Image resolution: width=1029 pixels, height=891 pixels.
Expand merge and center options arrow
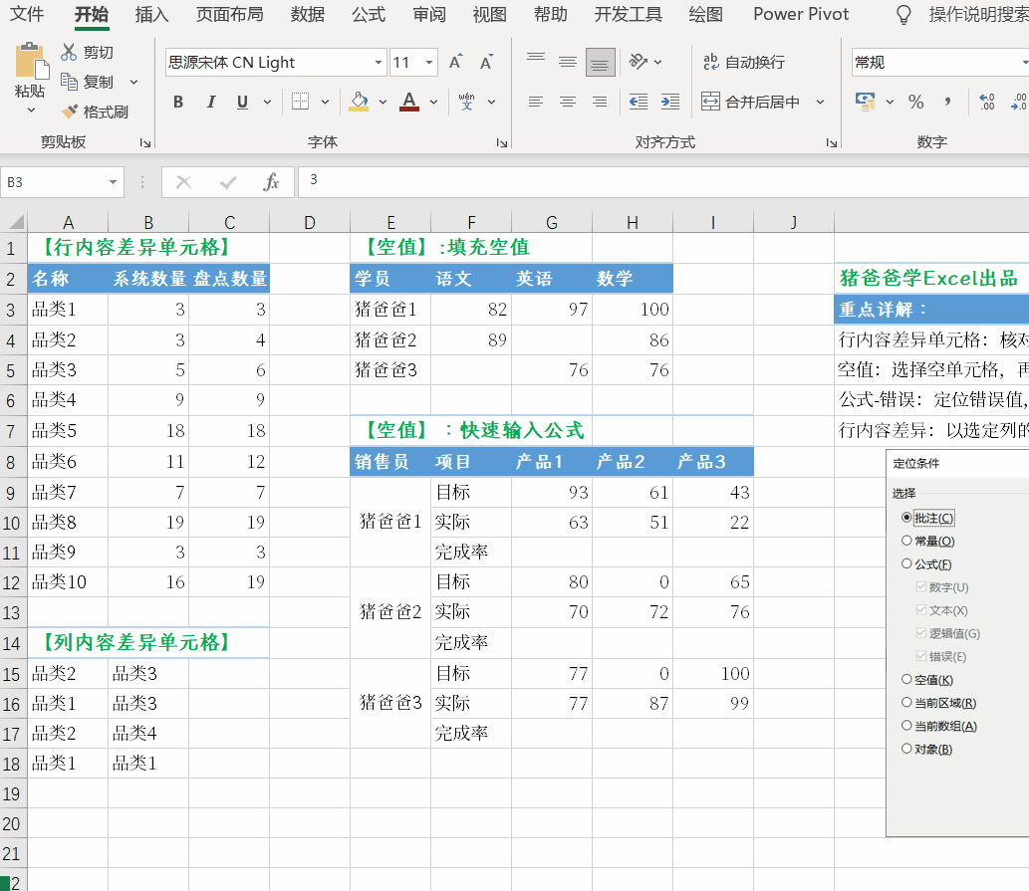tap(820, 102)
